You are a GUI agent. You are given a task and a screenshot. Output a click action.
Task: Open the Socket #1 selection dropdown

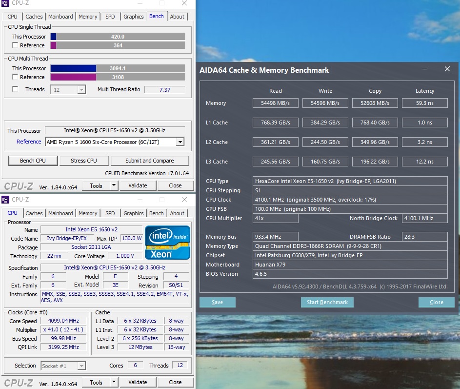(x=81, y=366)
